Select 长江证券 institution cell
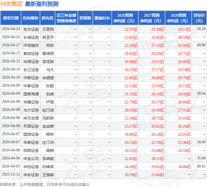Screen dimensions: 207x187 (x=31, y=70)
